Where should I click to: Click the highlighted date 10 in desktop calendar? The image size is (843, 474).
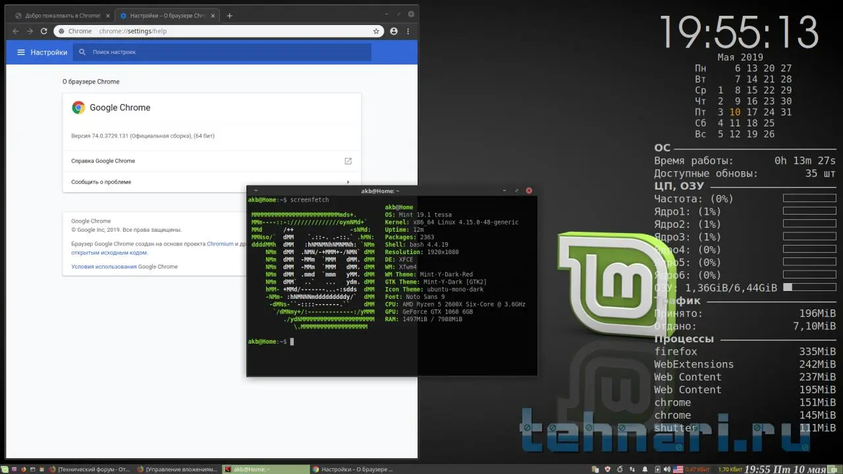[x=735, y=112]
